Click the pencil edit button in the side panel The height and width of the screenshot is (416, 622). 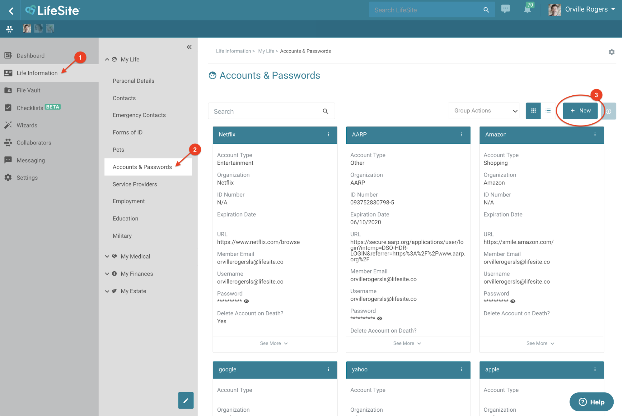click(x=186, y=400)
